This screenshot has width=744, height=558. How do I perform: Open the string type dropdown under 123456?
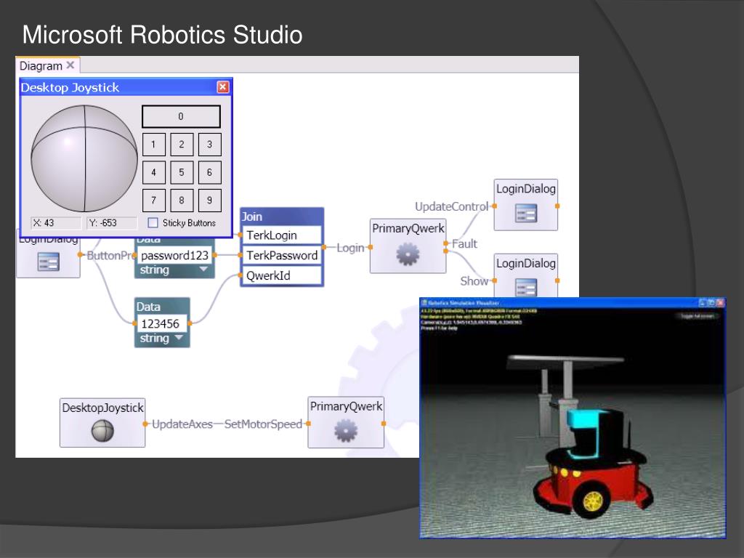pos(179,338)
